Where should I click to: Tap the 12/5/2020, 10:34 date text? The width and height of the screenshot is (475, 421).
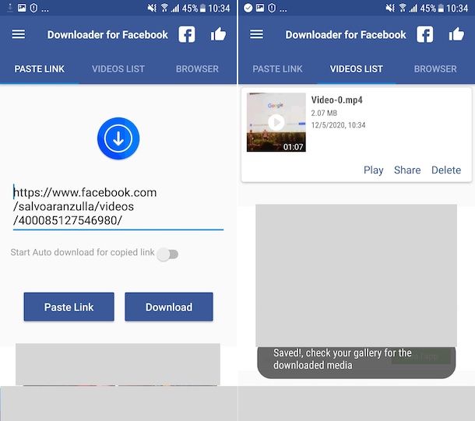pyautogui.click(x=338, y=125)
